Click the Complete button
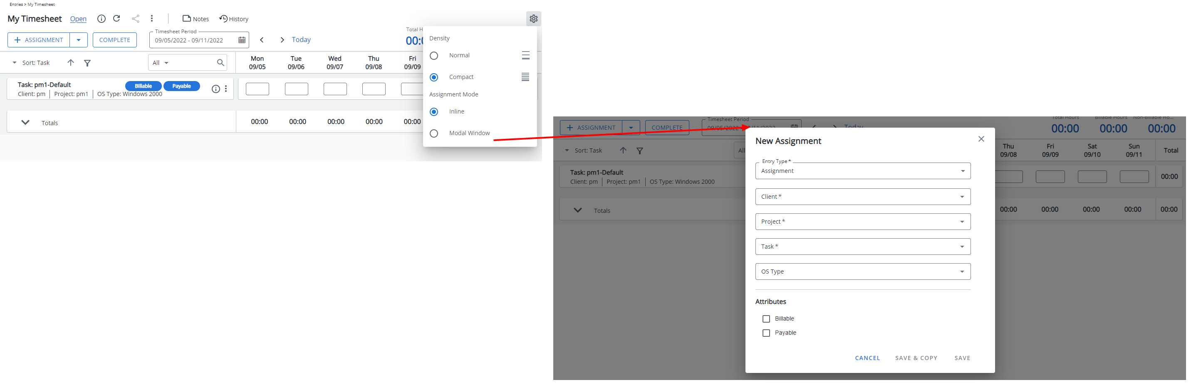 click(115, 40)
